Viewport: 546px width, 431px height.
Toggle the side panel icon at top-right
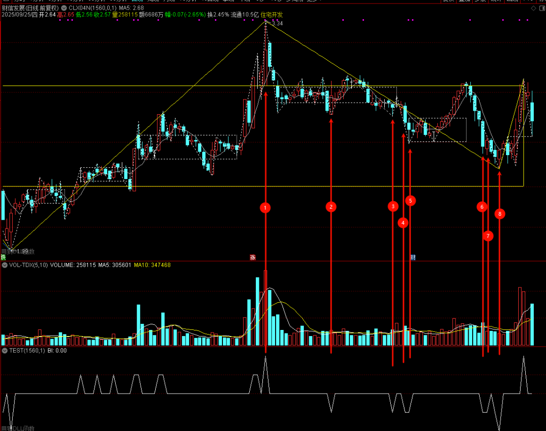(542, 8)
